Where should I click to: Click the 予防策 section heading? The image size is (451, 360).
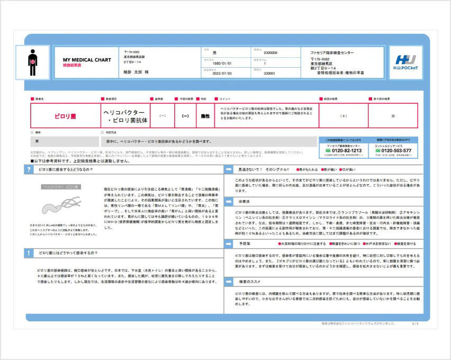coord(245,244)
